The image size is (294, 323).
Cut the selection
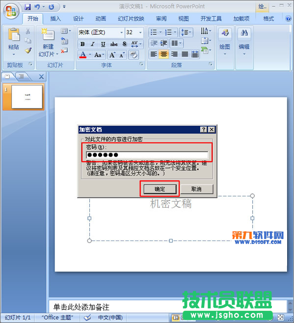coord(28,31)
